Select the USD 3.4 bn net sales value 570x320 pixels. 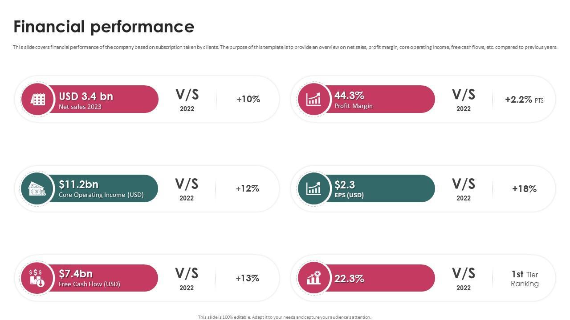86,96
